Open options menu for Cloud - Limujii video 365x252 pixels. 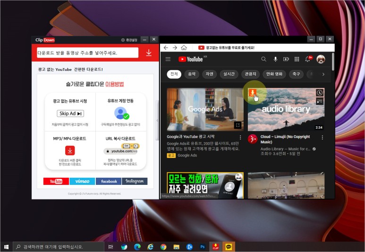point(323,138)
